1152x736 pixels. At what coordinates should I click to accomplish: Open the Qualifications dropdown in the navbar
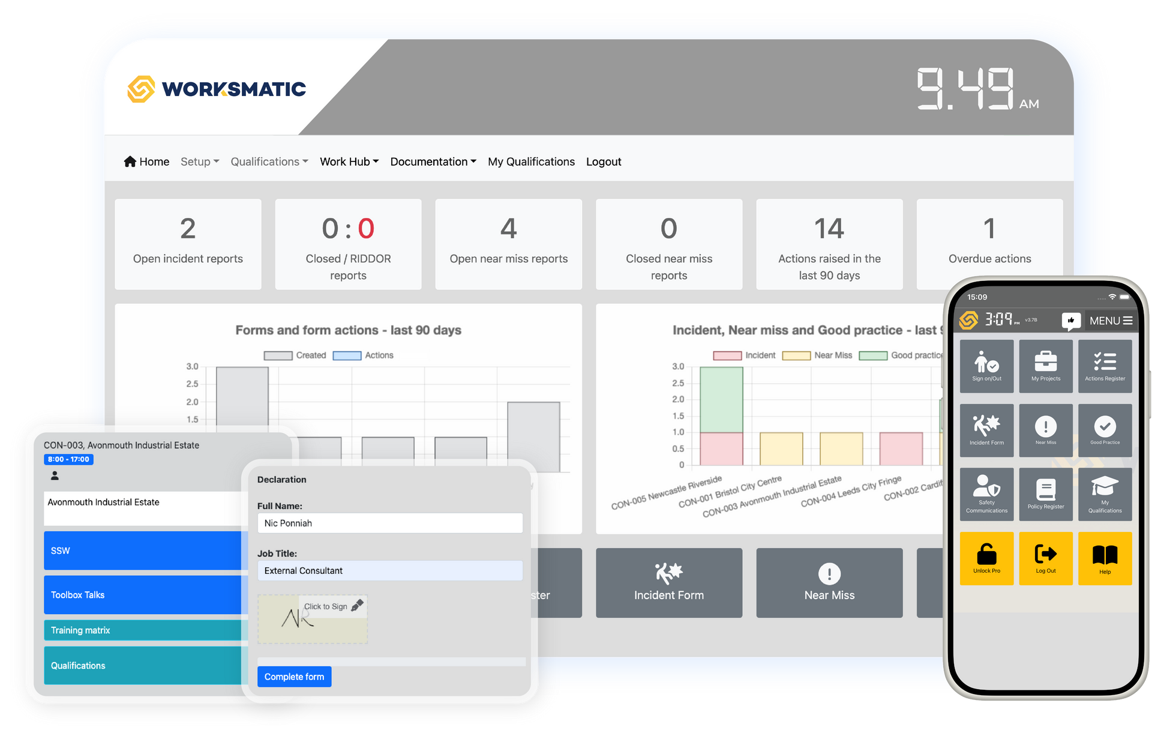tap(269, 161)
